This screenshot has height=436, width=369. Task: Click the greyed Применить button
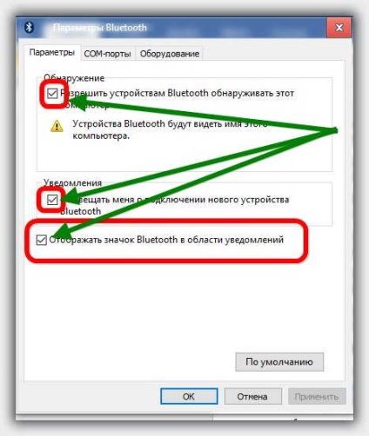click(317, 396)
